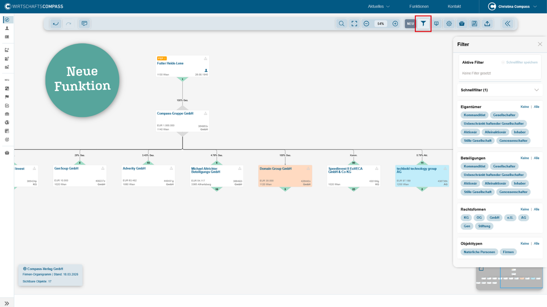Click the save diagram icon

coord(474,24)
